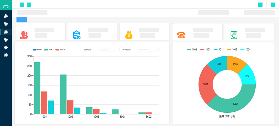
Task: Click the tallest green bar for 1001
Action: 37,88
